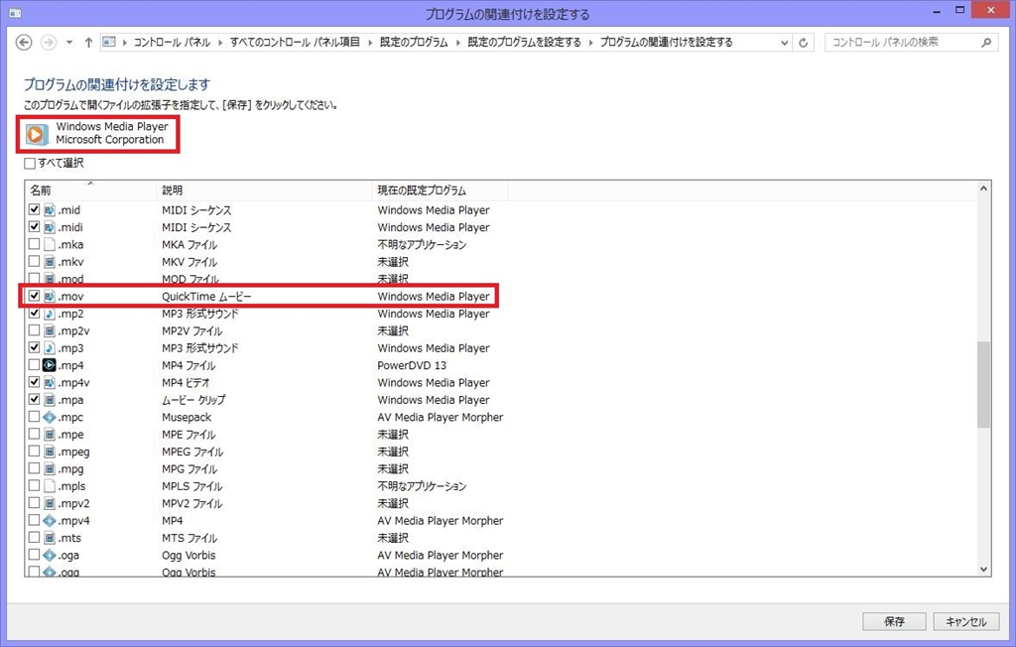Tick the すべて選択 checkbox
The height and width of the screenshot is (647, 1016).
30,164
